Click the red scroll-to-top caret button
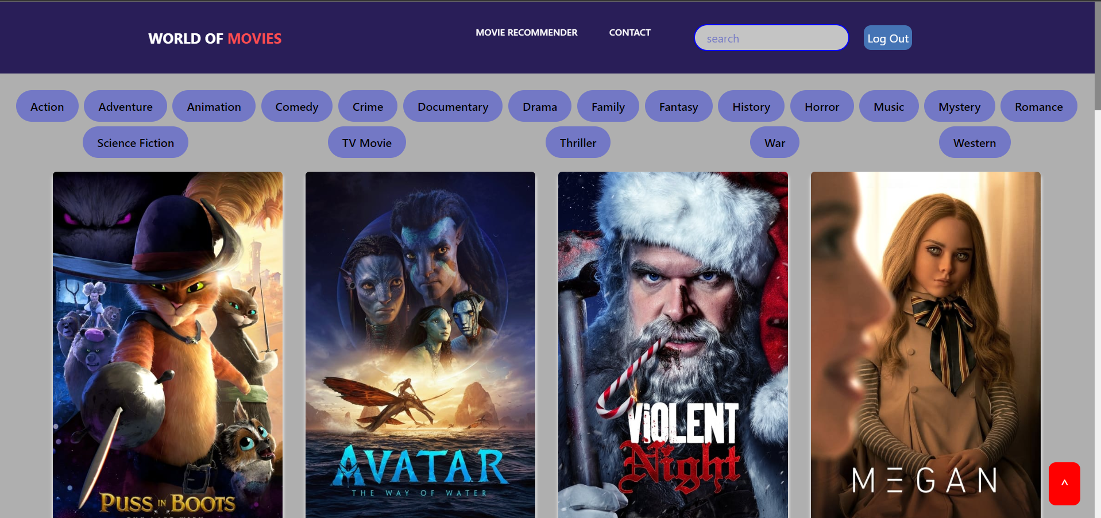The height and width of the screenshot is (518, 1101). tap(1064, 484)
